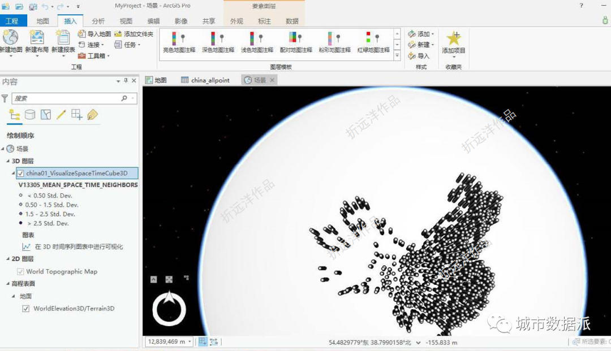611x351 pixels.
Task: Switch to the Analysis (分析) ribbon tab
Action: (98, 21)
